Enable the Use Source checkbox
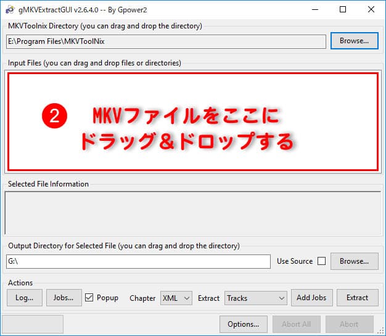Viewport: 386px width, 336px height. 321,261
